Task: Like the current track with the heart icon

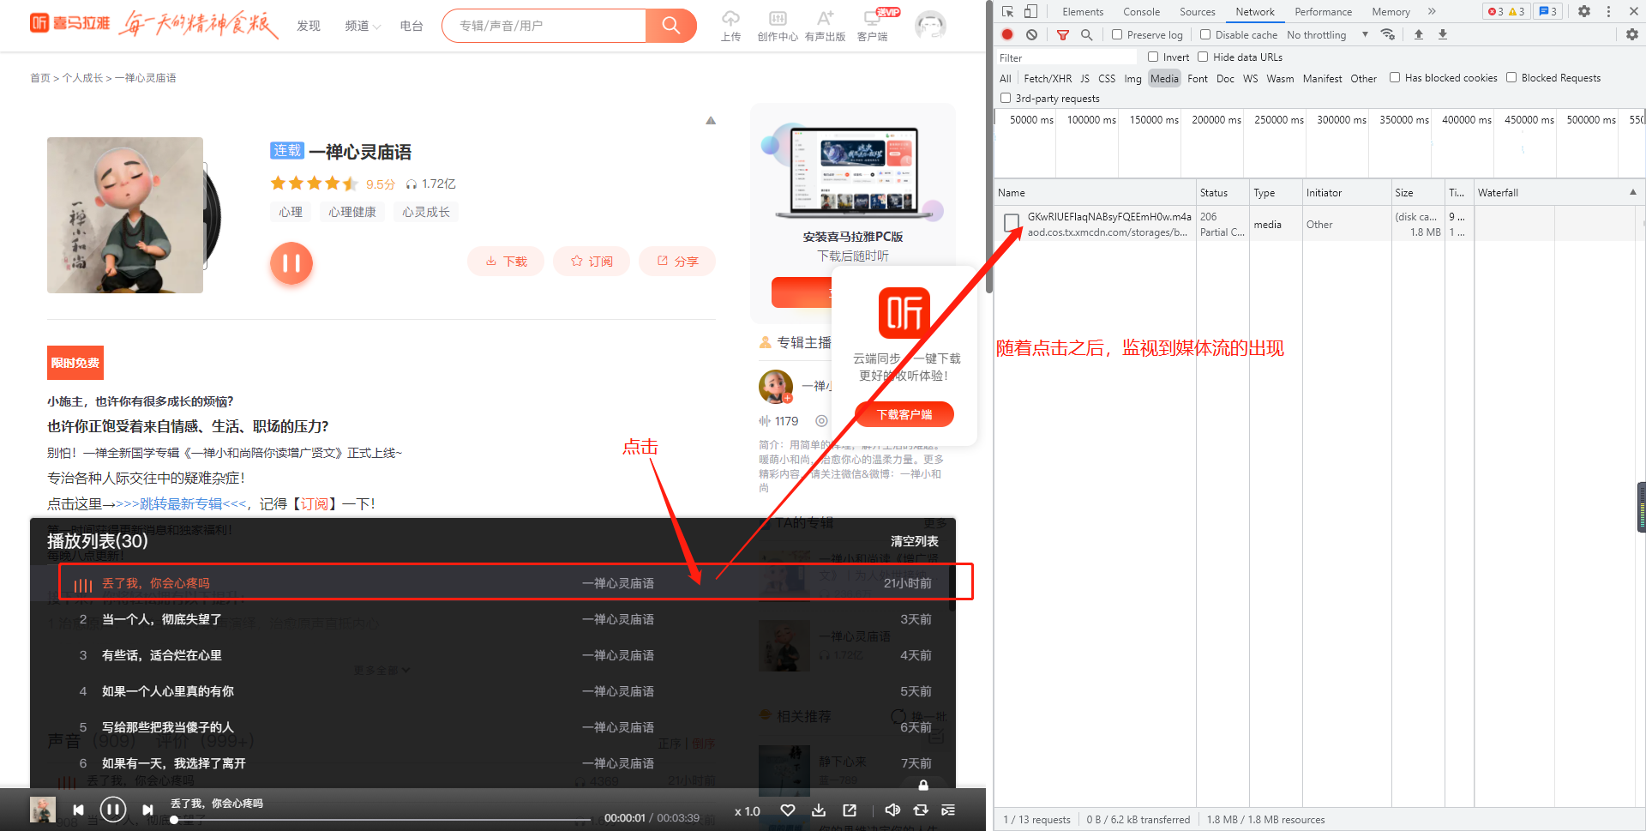Action: [x=788, y=810]
